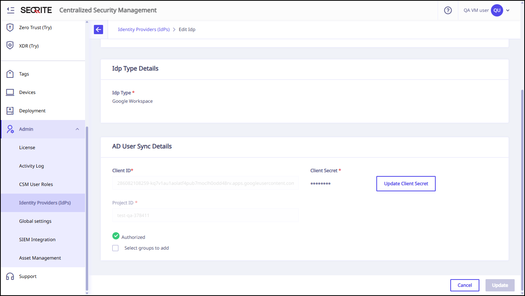Expand the QA VM user account dropdown
This screenshot has width=525, height=296.
(x=508, y=10)
